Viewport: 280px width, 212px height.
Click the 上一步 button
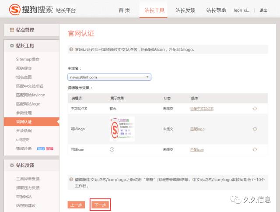pyautogui.click(x=76, y=205)
